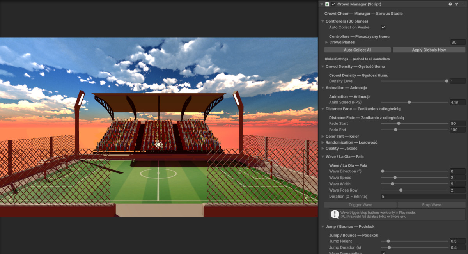The image size is (468, 254).
Task: Click the Wave Width slider handle
Action: (x=392, y=184)
